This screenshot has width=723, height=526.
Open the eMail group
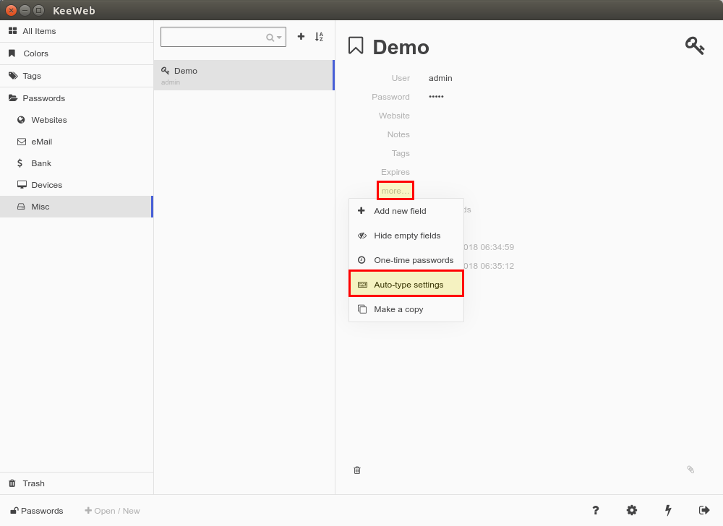pyautogui.click(x=77, y=142)
